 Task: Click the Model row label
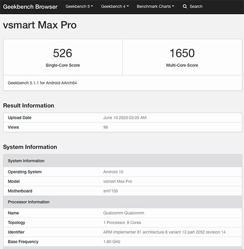tap(14, 181)
